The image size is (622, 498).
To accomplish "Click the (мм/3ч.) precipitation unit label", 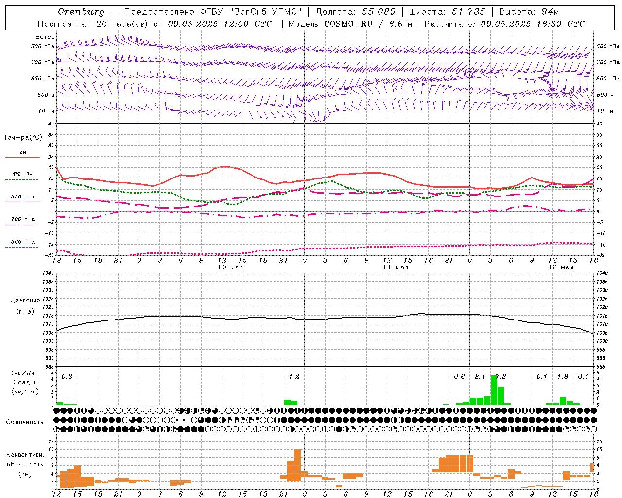I will tap(25, 373).
